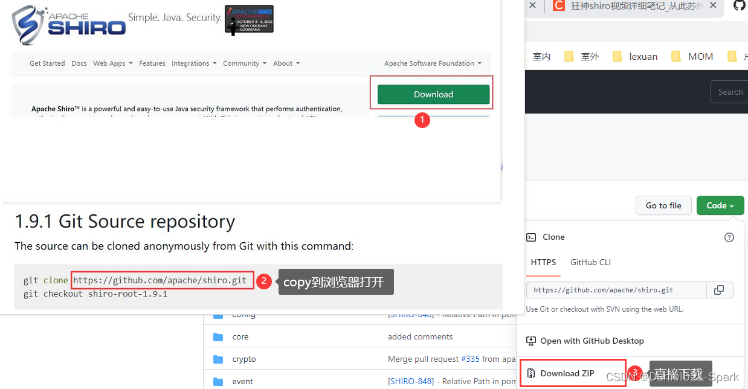Select the HTTPS clone tab
This screenshot has width=748, height=389.
pyautogui.click(x=543, y=262)
